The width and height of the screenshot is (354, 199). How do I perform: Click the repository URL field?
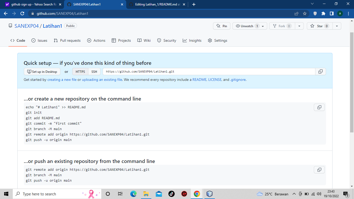pos(209,72)
